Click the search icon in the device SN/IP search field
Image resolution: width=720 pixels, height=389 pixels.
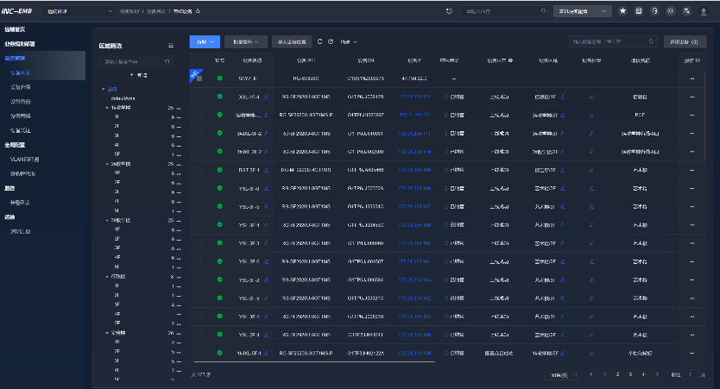(x=651, y=41)
